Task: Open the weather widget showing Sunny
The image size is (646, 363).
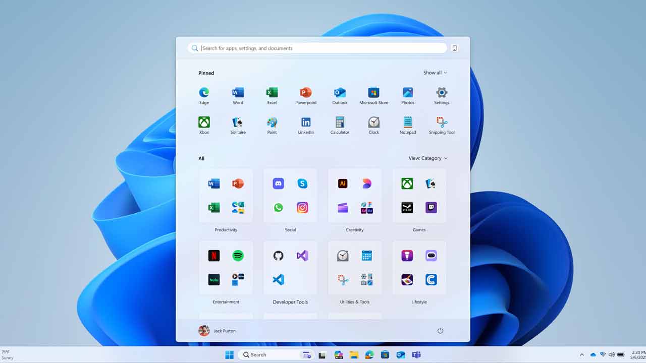Action: 8,355
